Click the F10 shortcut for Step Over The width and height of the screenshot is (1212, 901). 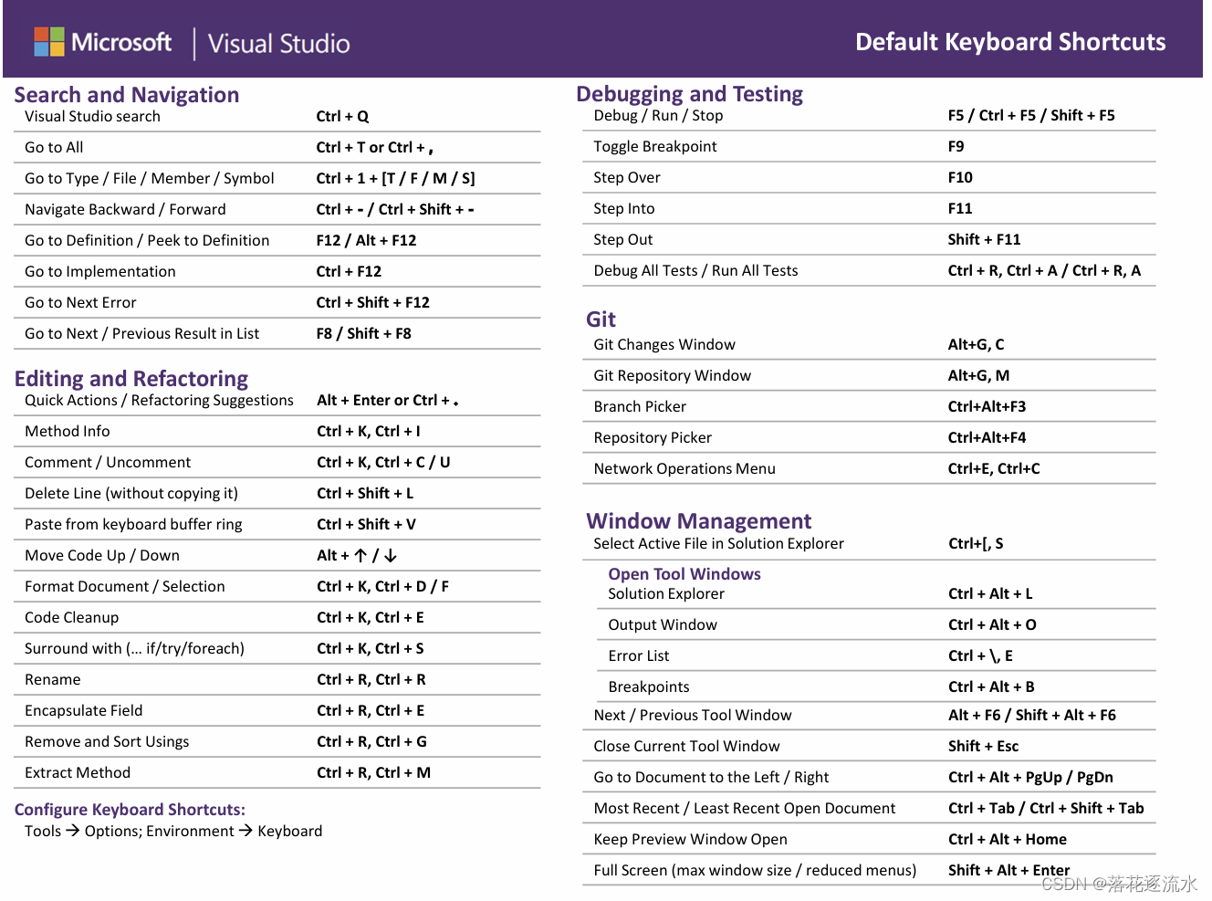click(x=960, y=178)
